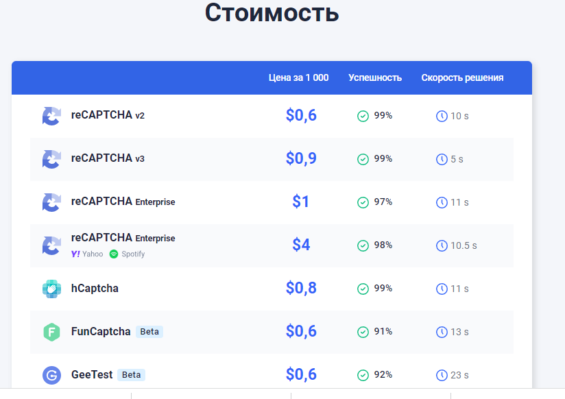The height and width of the screenshot is (399, 565).
Task: Click the 99% success value for reCAPTCHA v2
Action: coord(383,115)
